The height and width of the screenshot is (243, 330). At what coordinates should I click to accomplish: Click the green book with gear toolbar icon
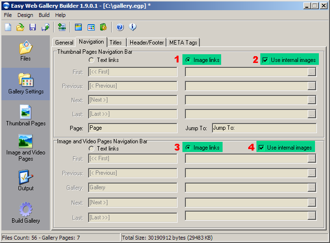(104, 27)
